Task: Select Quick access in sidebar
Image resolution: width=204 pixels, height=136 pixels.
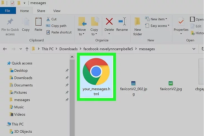Action: tap(20, 63)
